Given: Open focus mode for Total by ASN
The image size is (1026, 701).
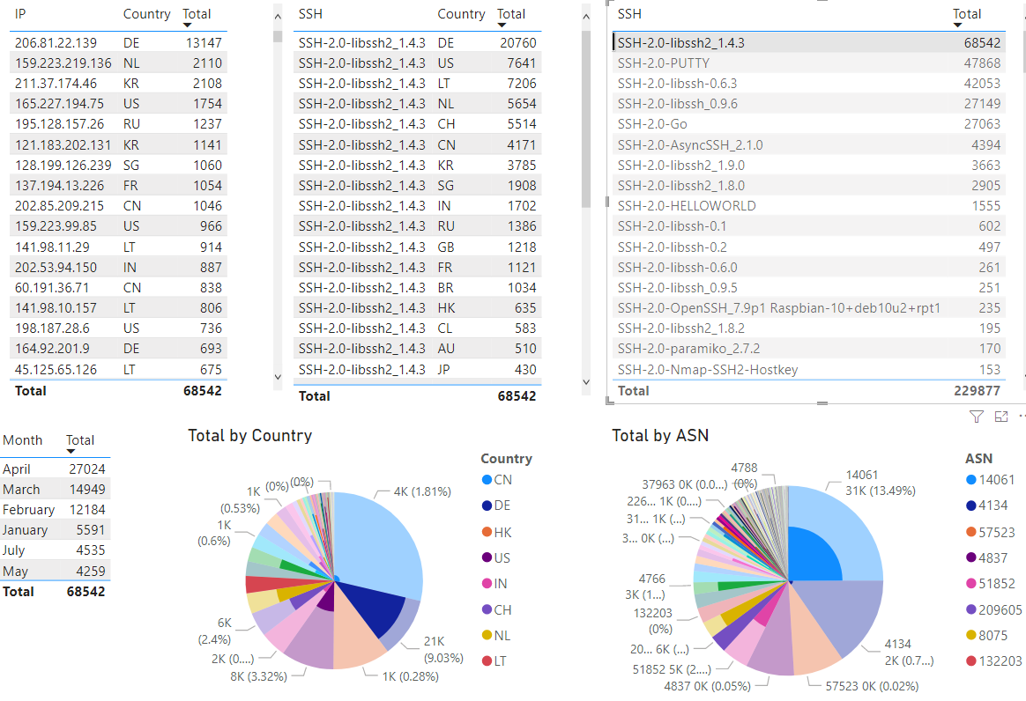Looking at the screenshot, I should pyautogui.click(x=1000, y=417).
